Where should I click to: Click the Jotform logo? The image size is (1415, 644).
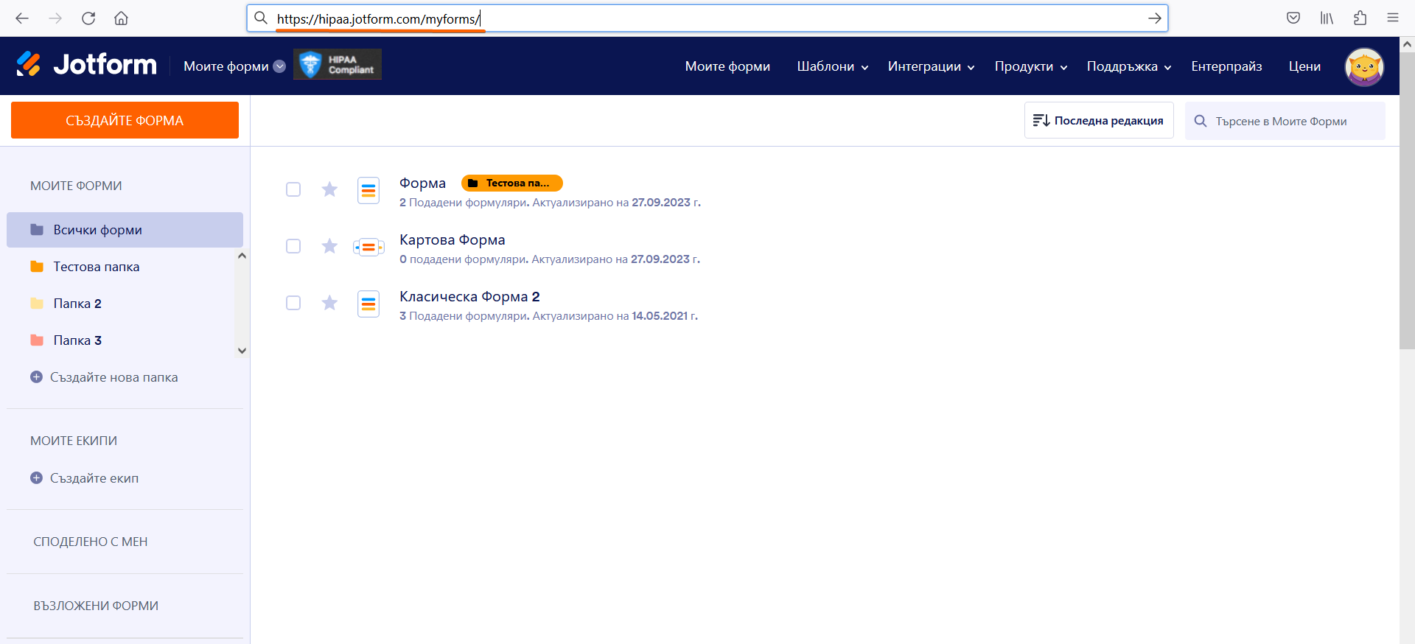pyautogui.click(x=86, y=65)
